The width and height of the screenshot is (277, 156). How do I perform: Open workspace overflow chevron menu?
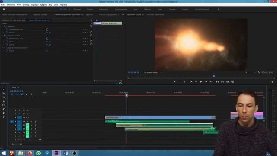[x=219, y=9]
